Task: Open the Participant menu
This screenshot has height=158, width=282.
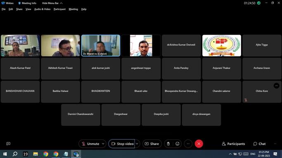Action: tap(59, 9)
